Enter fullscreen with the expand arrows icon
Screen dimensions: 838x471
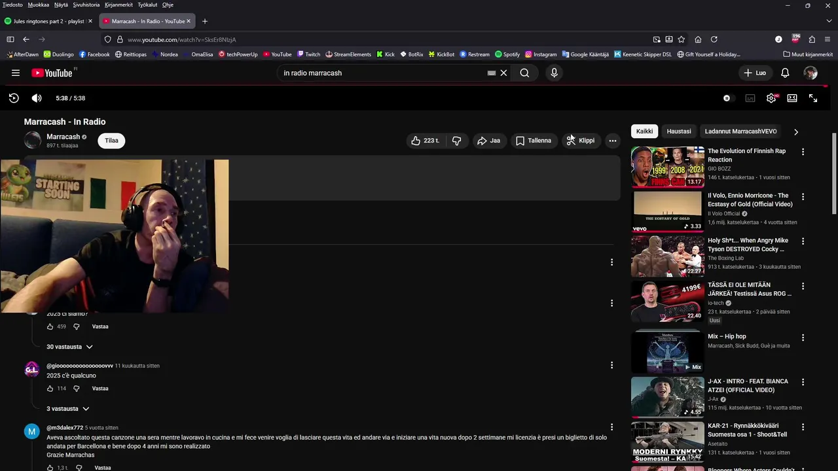[x=813, y=98]
